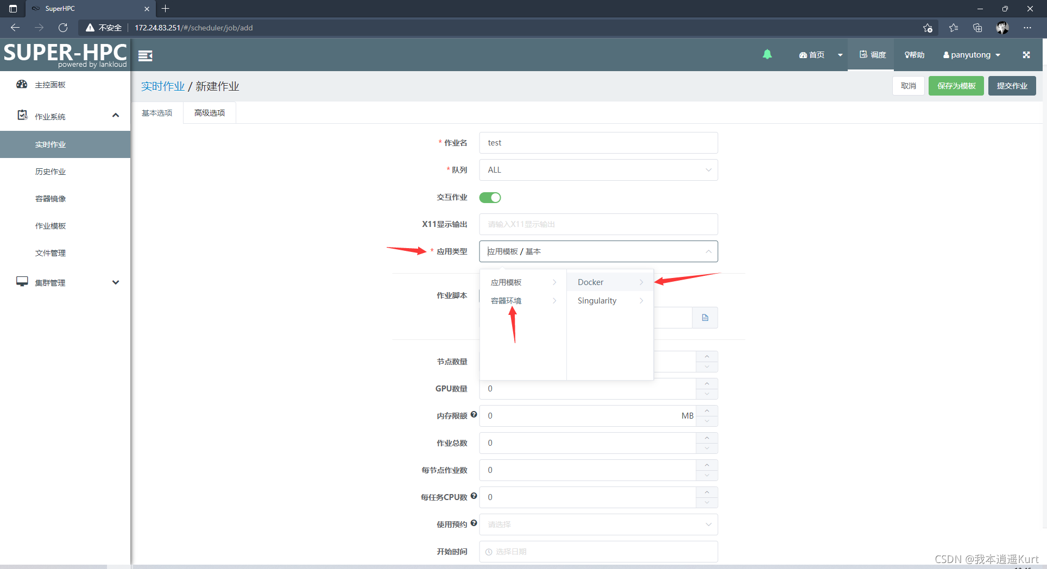Click the browser profile avatar

pos(1002,28)
